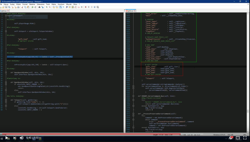
Task: Copy selection using the Copy icon
Action: [x=25, y=7]
